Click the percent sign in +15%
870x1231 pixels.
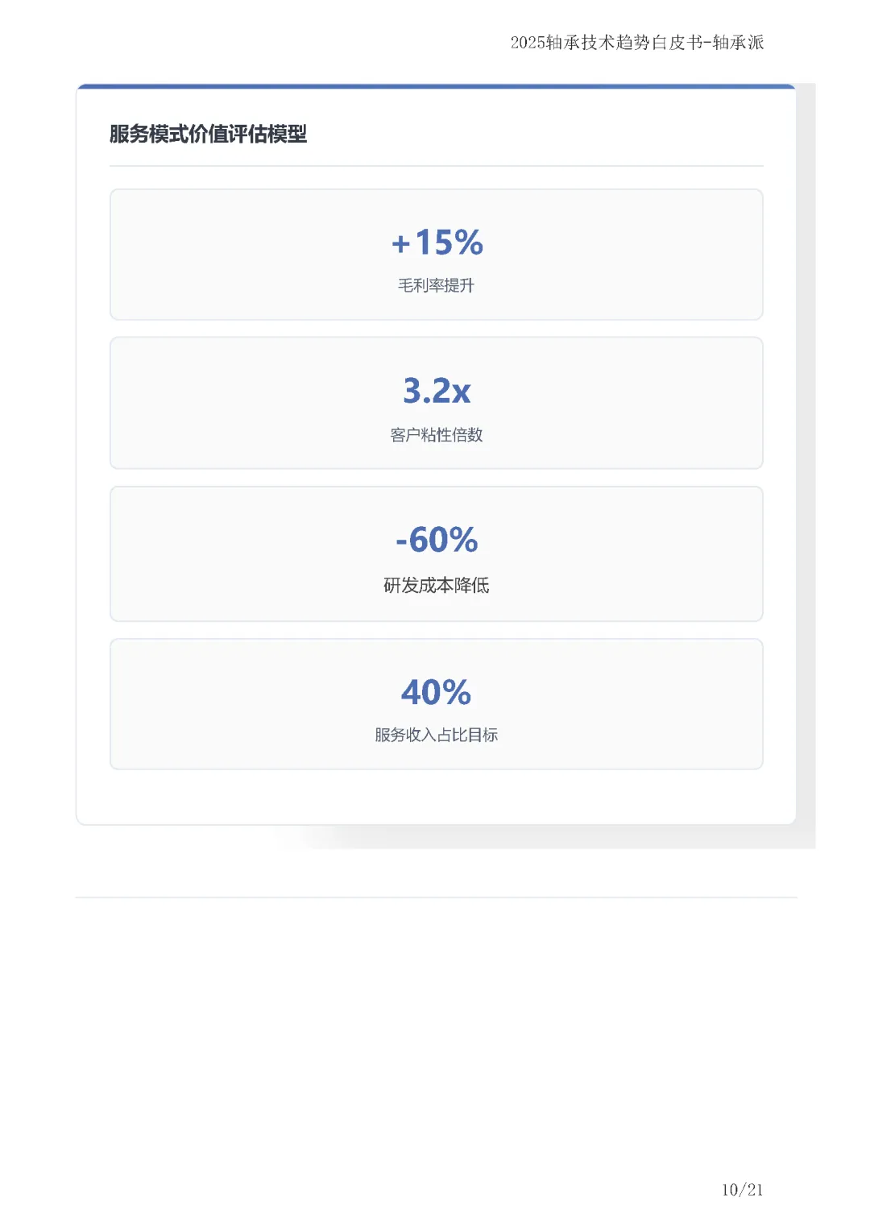[469, 242]
